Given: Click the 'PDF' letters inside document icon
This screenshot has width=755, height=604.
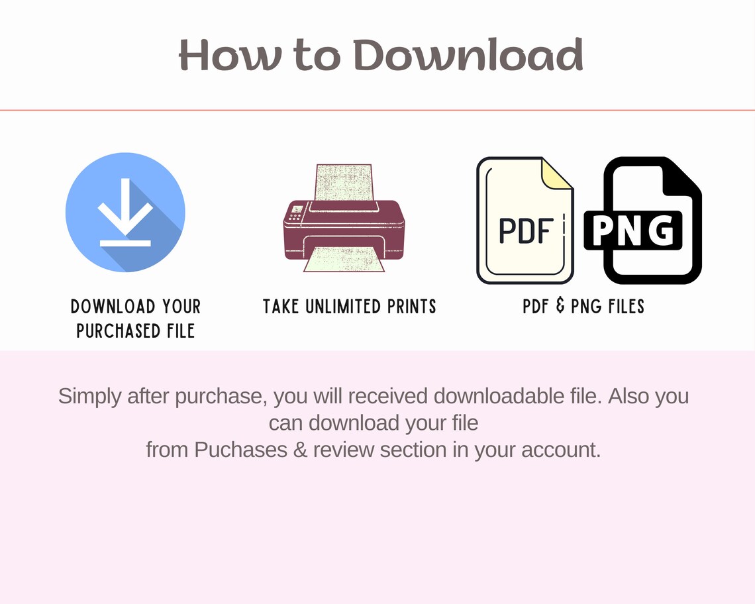Looking at the screenshot, I should [525, 230].
